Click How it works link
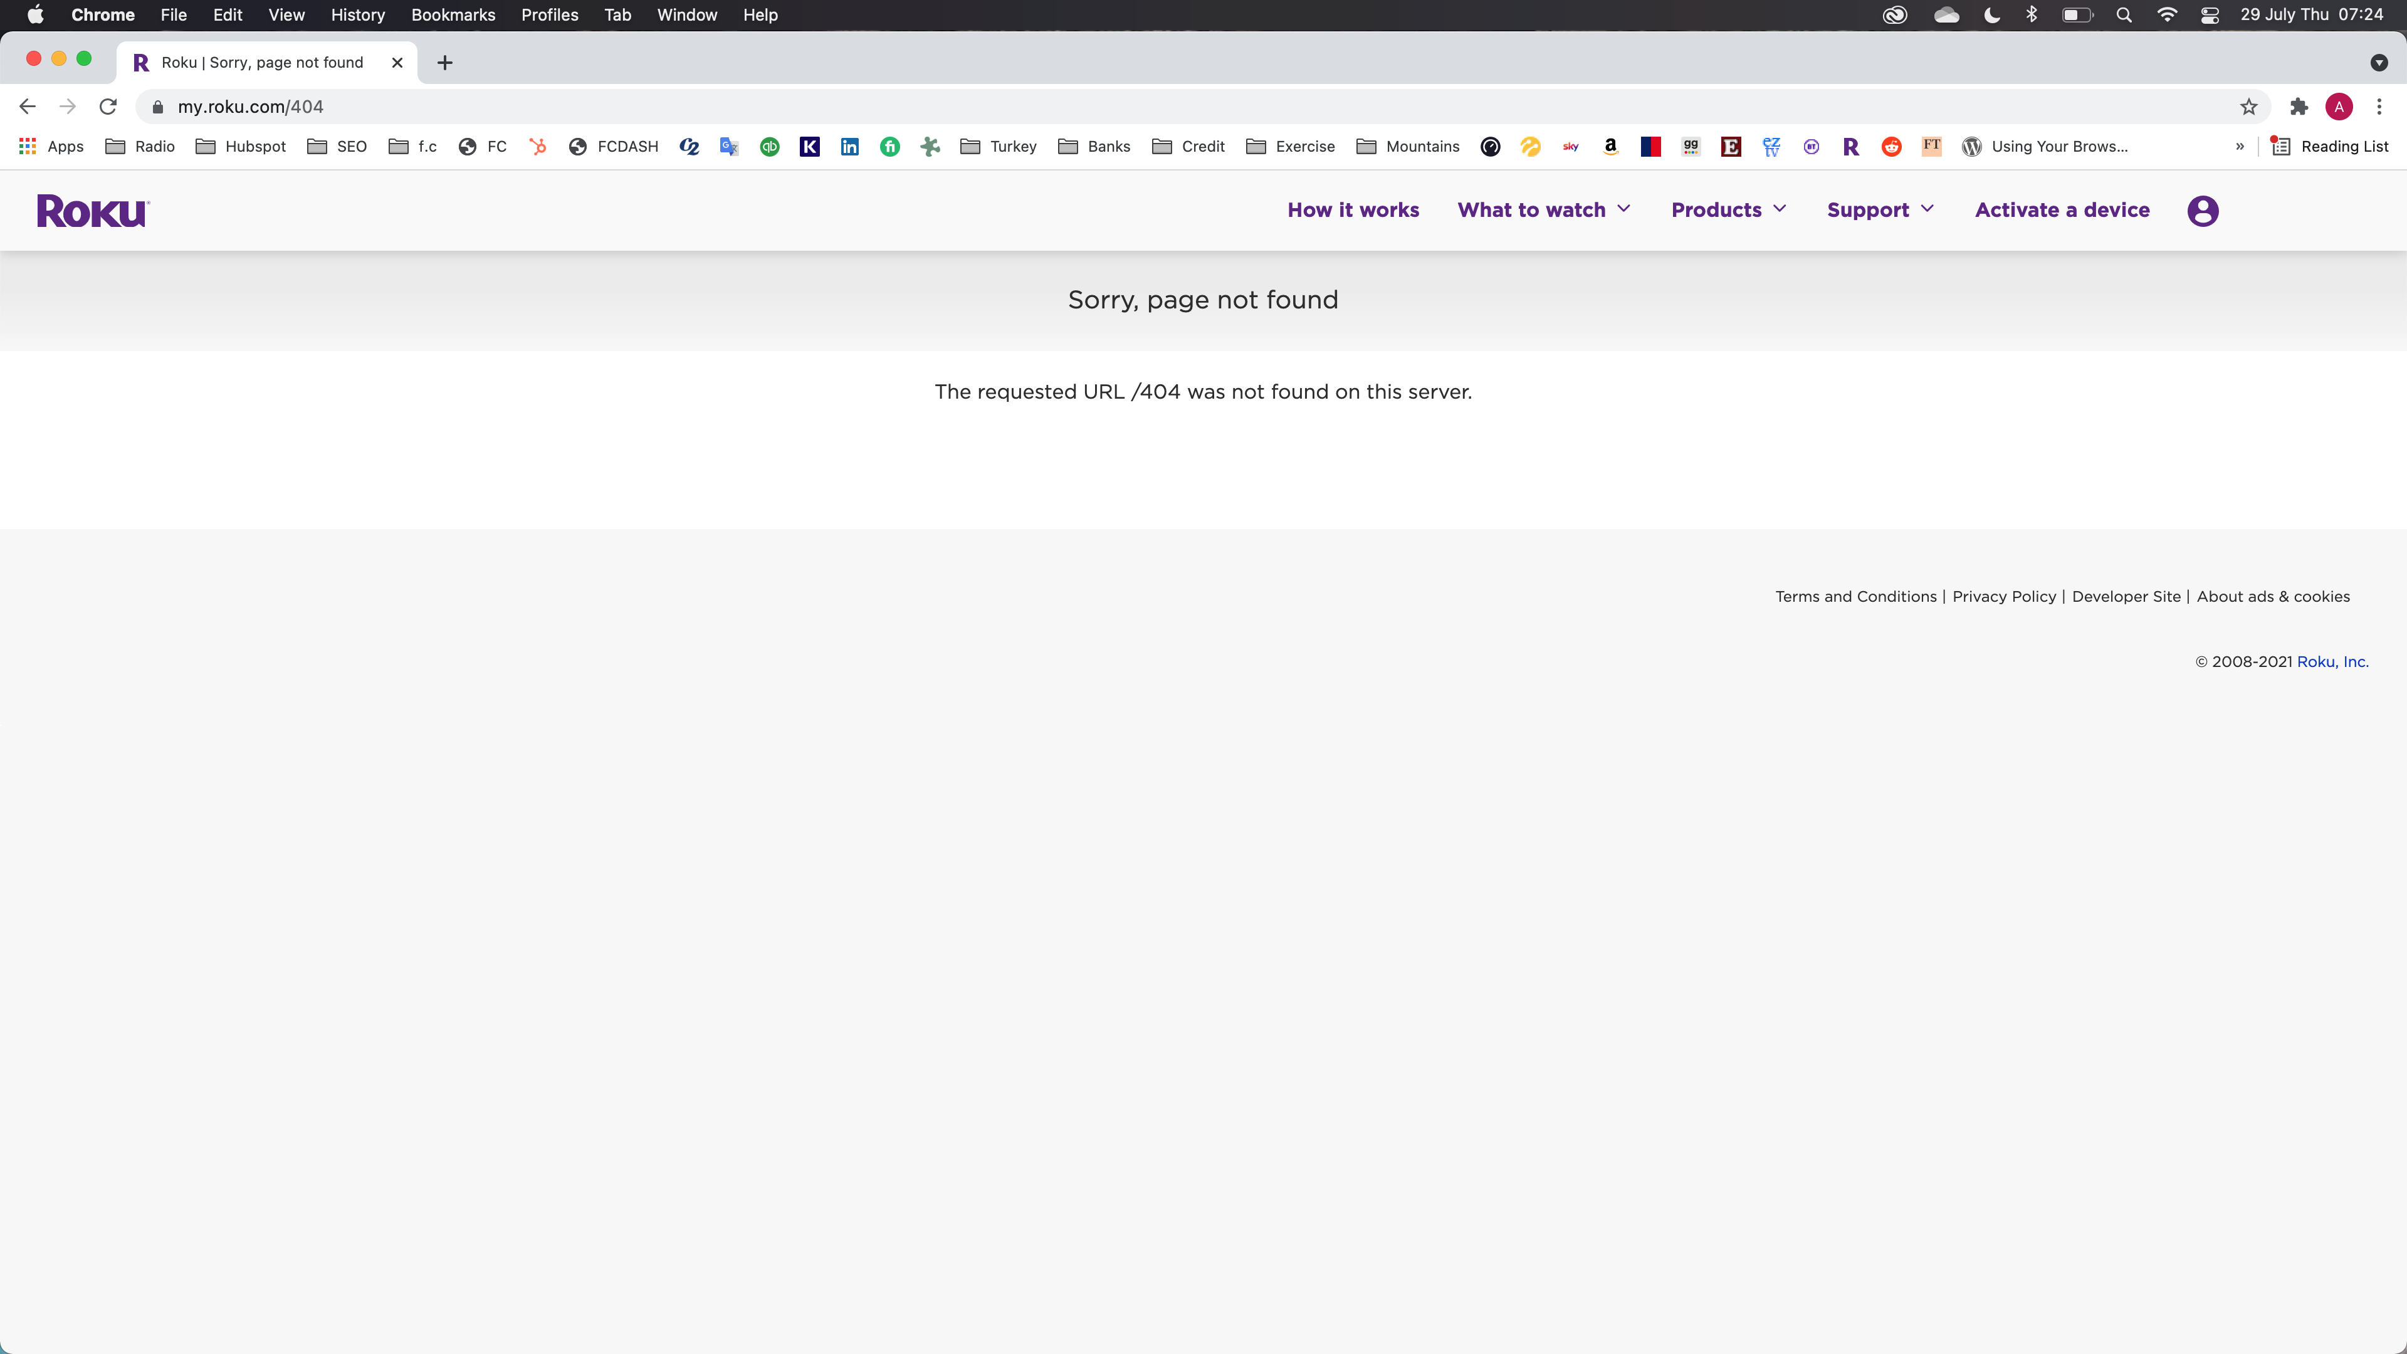The height and width of the screenshot is (1354, 2407). tap(1353, 210)
